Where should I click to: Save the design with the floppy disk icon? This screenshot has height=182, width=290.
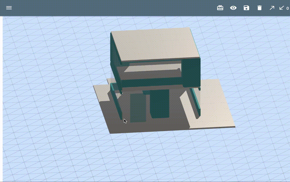click(246, 8)
